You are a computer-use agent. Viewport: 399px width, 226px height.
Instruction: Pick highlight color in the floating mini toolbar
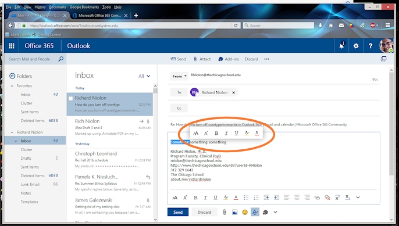point(247,133)
